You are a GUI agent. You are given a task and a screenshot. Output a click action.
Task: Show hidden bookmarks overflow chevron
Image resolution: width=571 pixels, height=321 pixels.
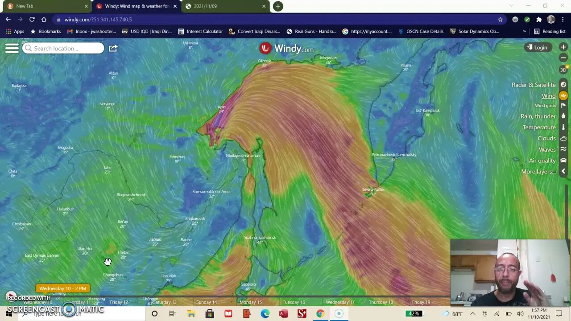524,32
